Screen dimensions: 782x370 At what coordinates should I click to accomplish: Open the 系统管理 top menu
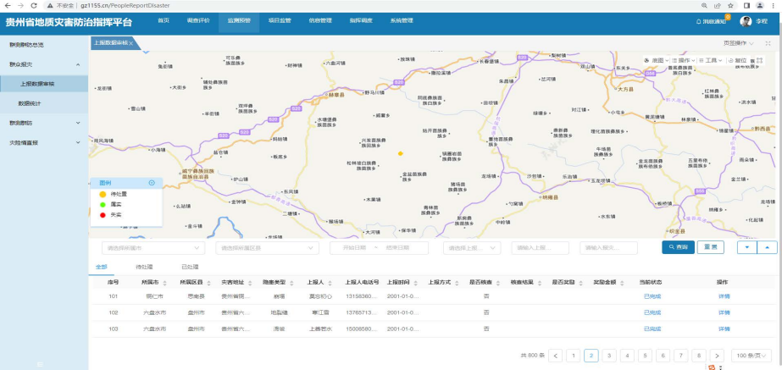click(402, 21)
